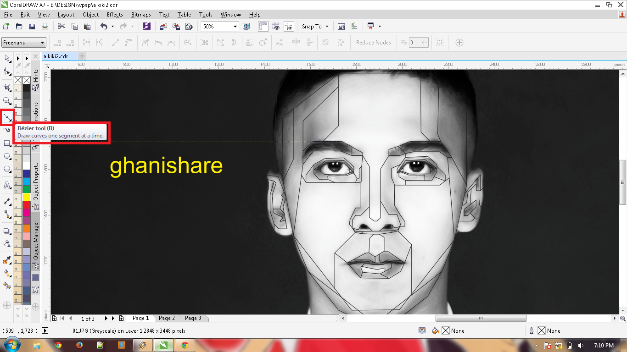Viewport: 627px width, 352px height.
Task: Select the Ellipse tool
Action: 7,156
